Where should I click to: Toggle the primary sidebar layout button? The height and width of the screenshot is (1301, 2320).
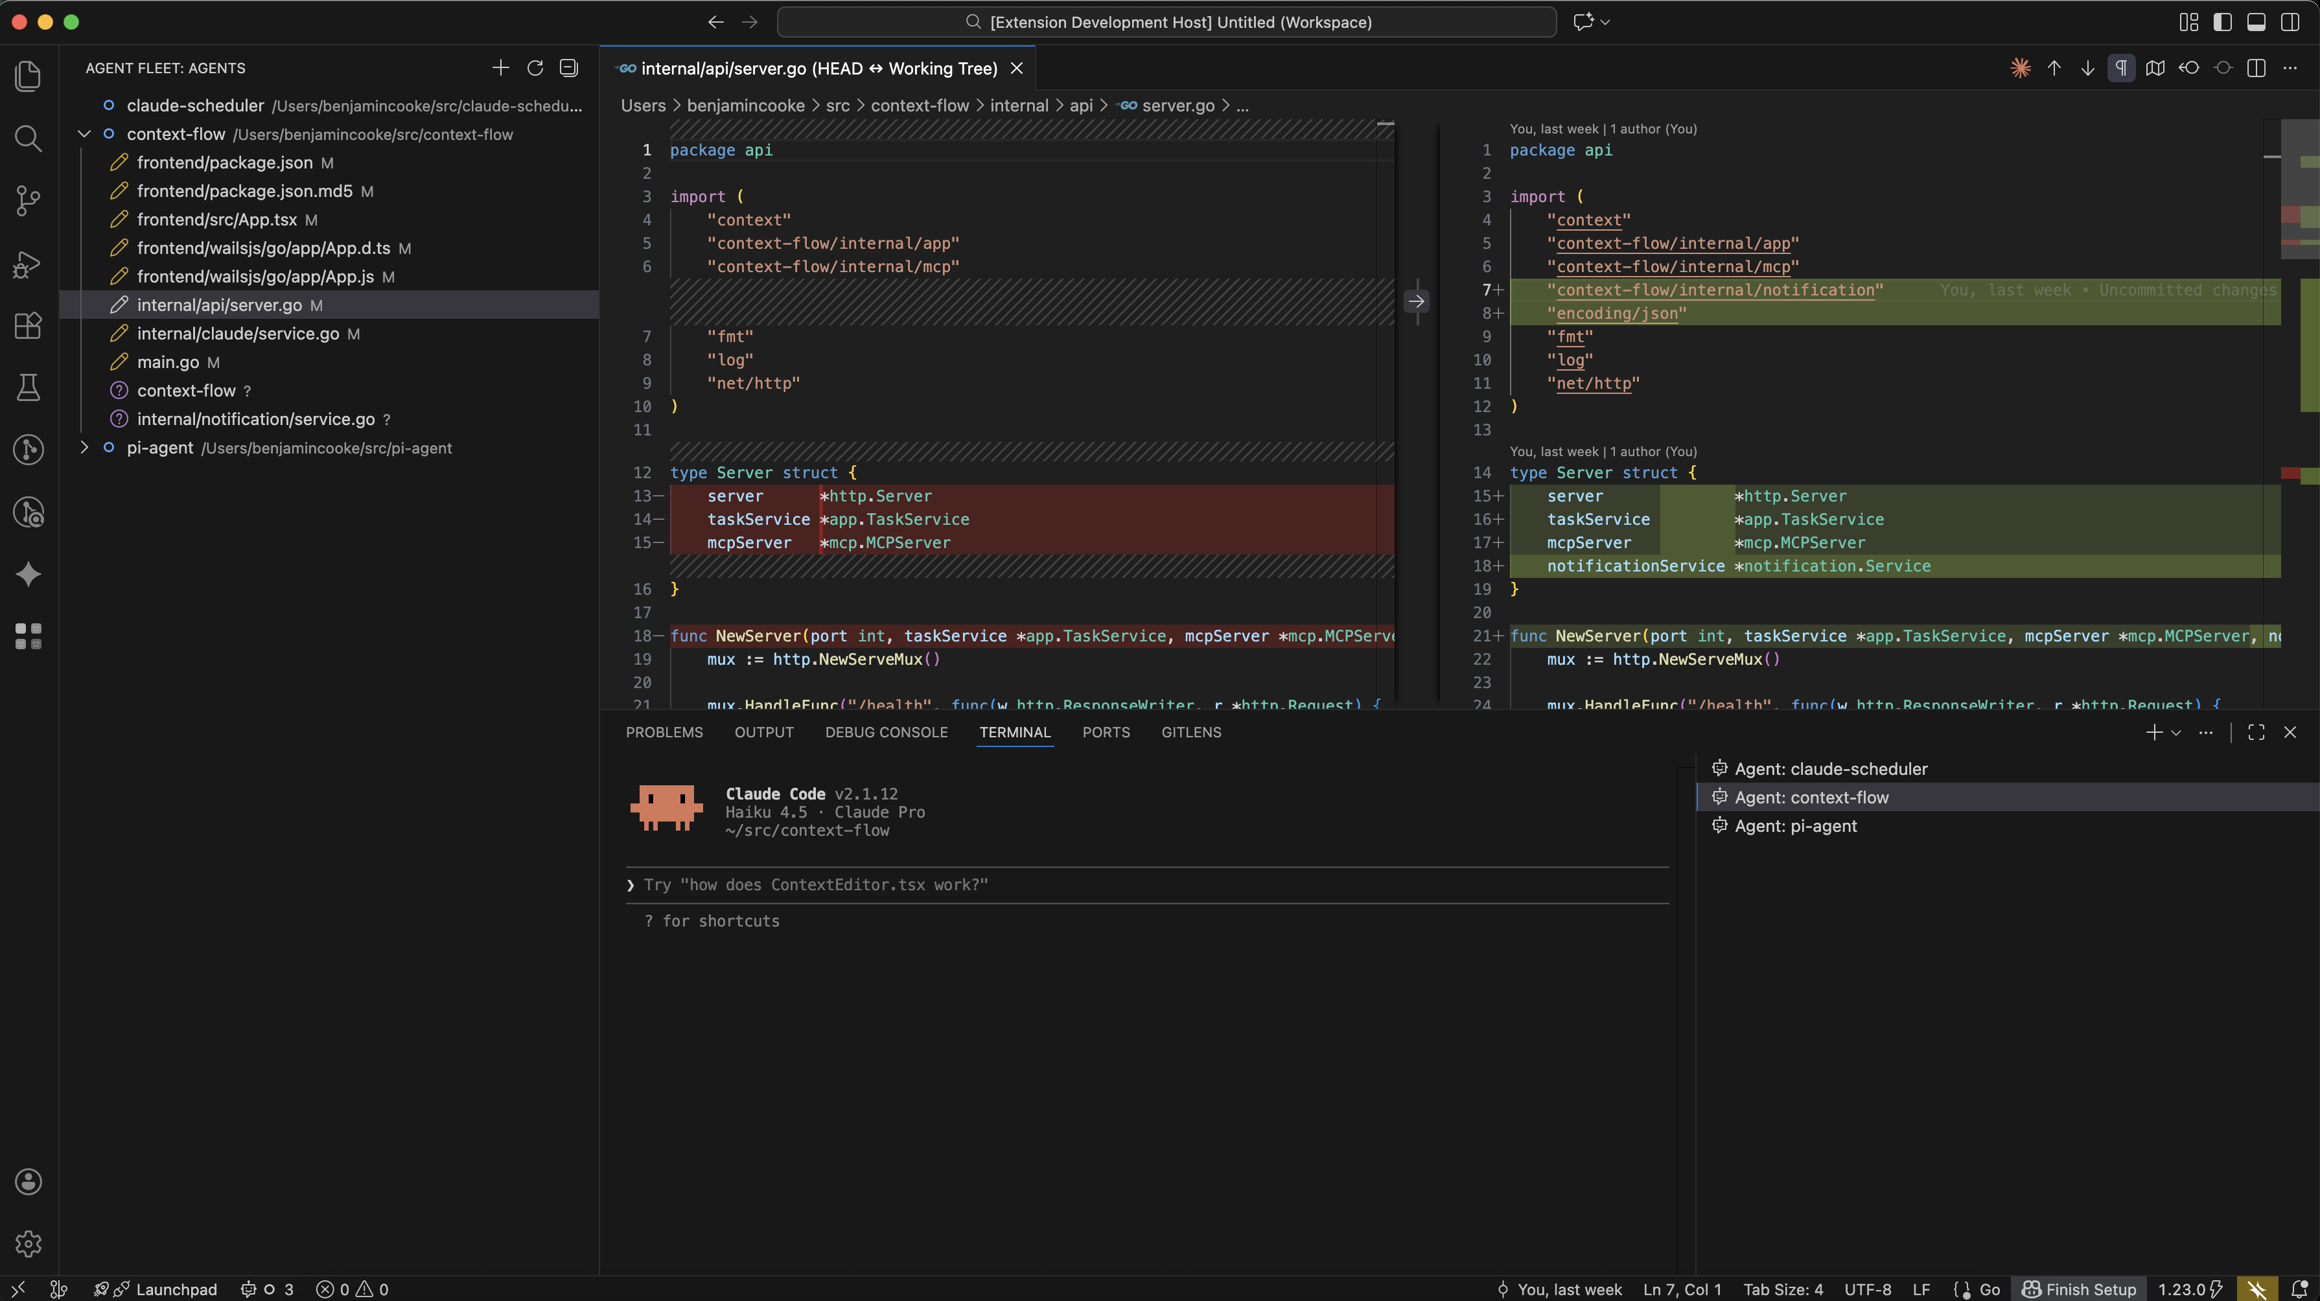(2223, 23)
